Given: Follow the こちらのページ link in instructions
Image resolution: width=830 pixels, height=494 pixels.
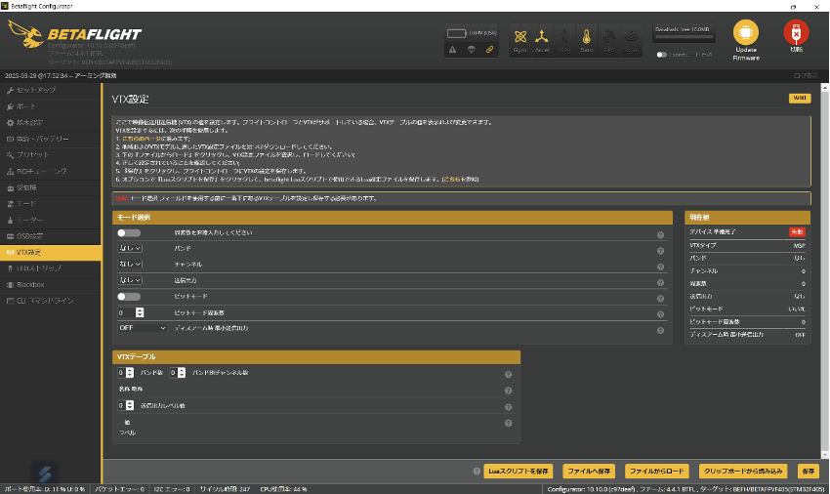Looking at the screenshot, I should pos(141,139).
